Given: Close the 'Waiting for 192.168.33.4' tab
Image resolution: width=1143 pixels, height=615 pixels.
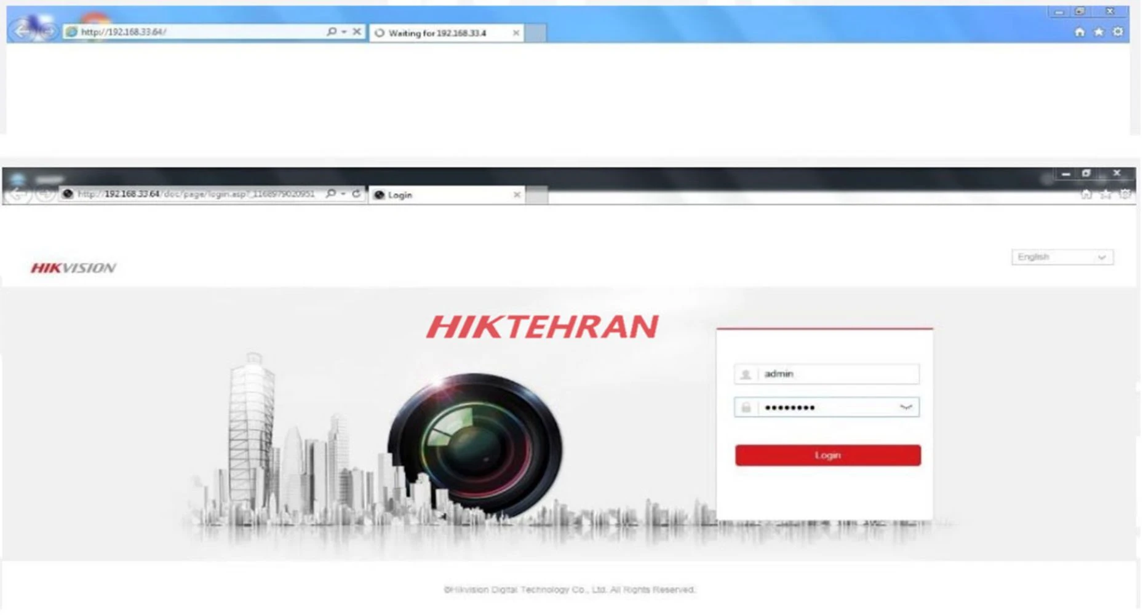Looking at the screenshot, I should (x=516, y=33).
